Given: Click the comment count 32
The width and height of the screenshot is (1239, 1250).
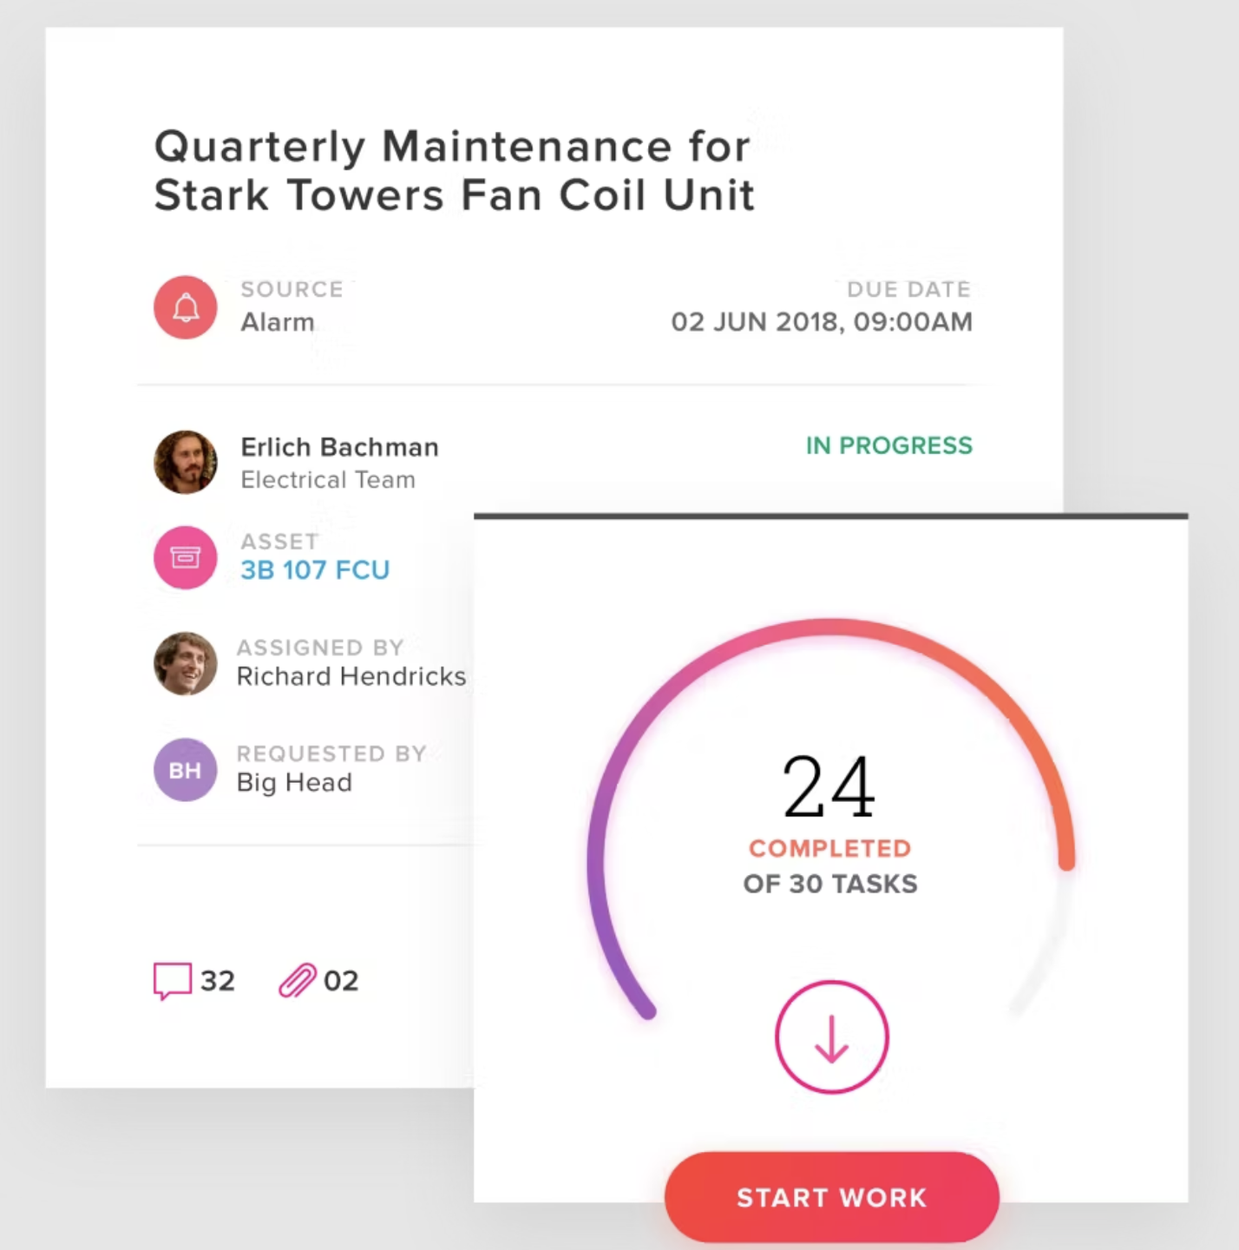Looking at the screenshot, I should (x=218, y=981).
